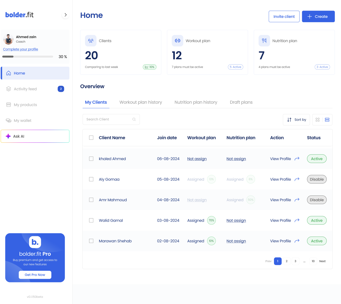Switch to grid view layout icon
Viewport: 341px width, 304px height.
[x=317, y=120]
